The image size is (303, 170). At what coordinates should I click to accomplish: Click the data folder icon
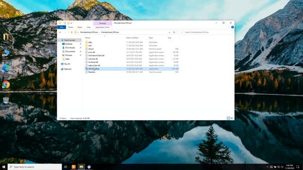pyautogui.click(x=86, y=42)
